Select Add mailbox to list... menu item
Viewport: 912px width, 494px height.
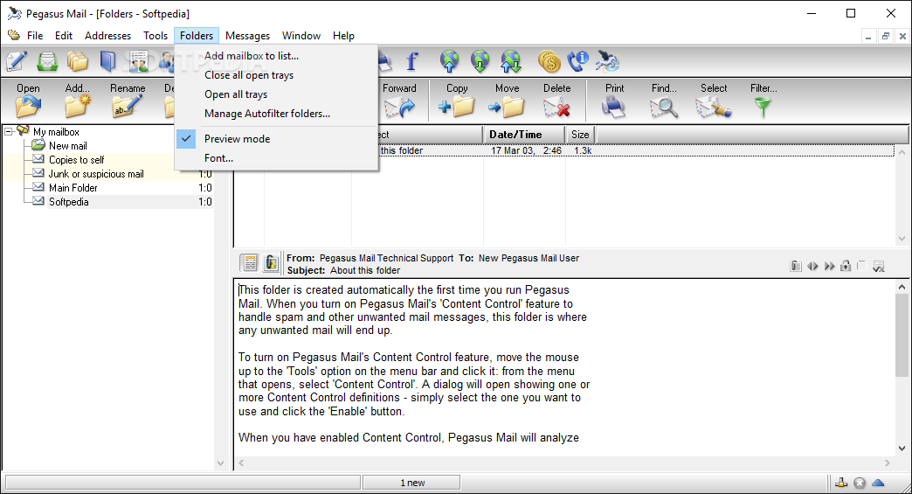(276, 56)
